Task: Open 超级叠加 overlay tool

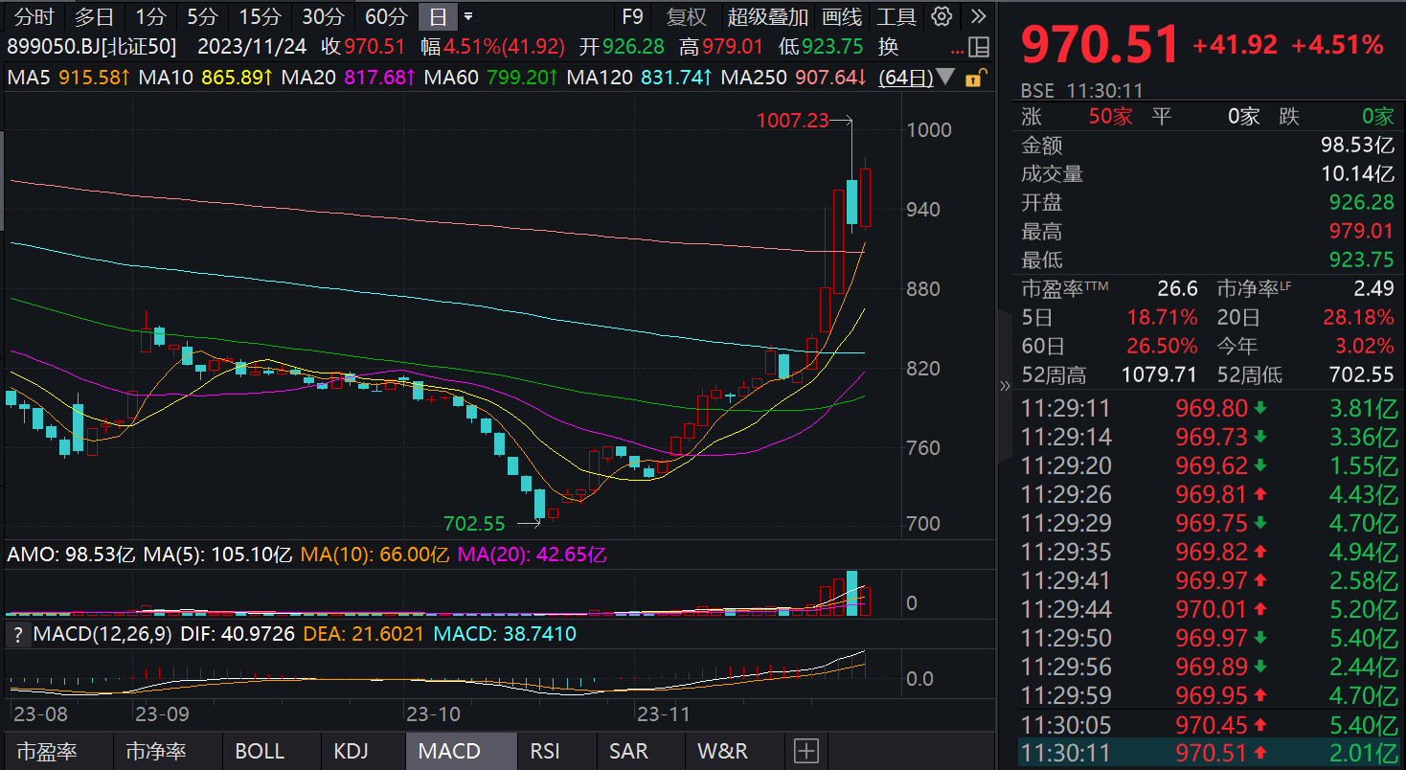Action: (x=768, y=16)
